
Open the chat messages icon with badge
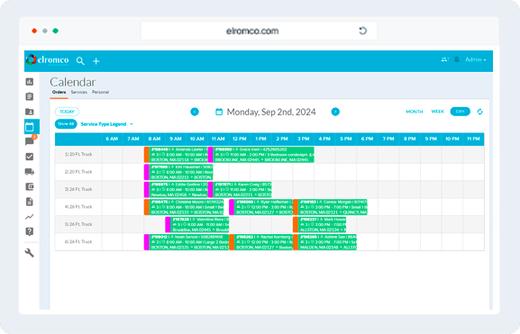30,141
